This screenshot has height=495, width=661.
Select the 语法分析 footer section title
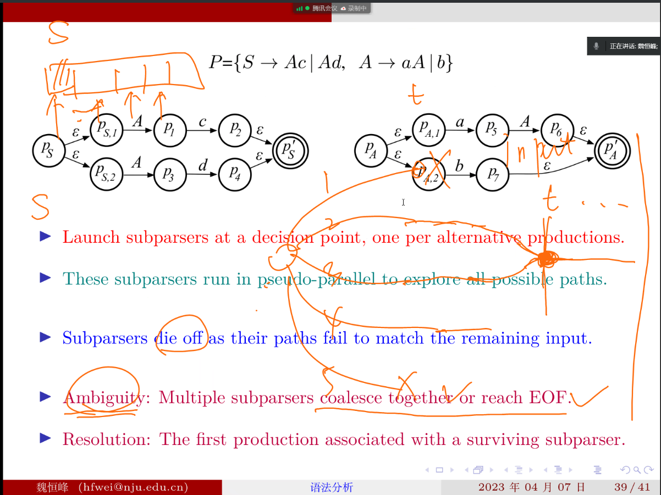click(332, 487)
